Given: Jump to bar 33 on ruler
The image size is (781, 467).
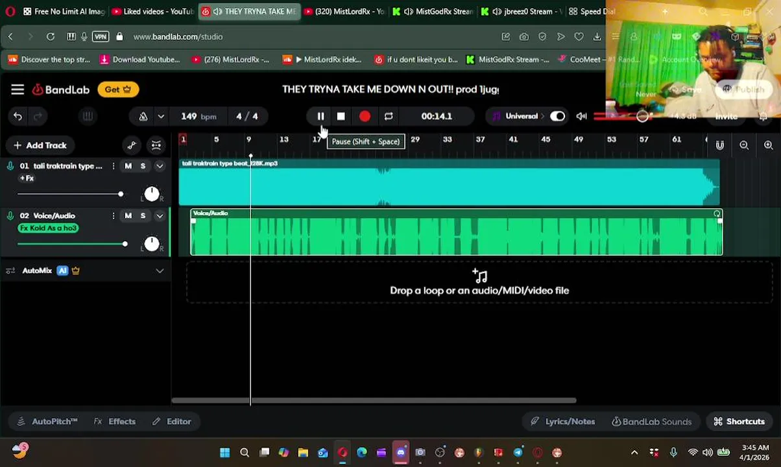Looking at the screenshot, I should click(x=447, y=139).
